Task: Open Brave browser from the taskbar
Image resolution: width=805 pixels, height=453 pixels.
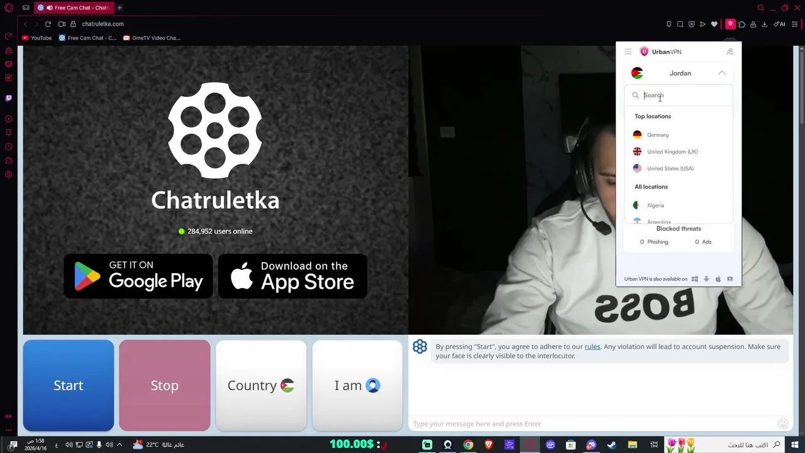Action: pos(489,445)
